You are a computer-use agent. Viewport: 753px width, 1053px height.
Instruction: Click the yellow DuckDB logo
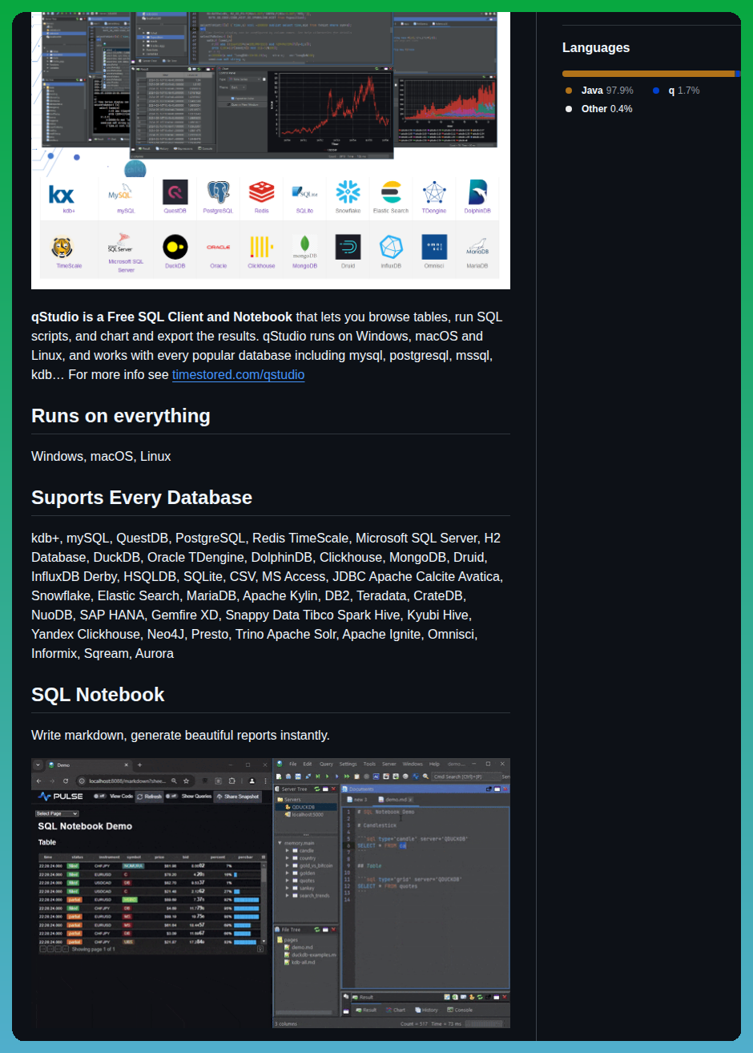coord(175,247)
